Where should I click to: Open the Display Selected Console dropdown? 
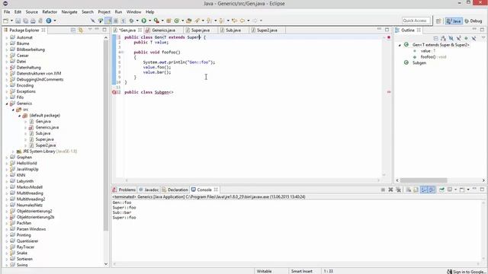[456, 190]
